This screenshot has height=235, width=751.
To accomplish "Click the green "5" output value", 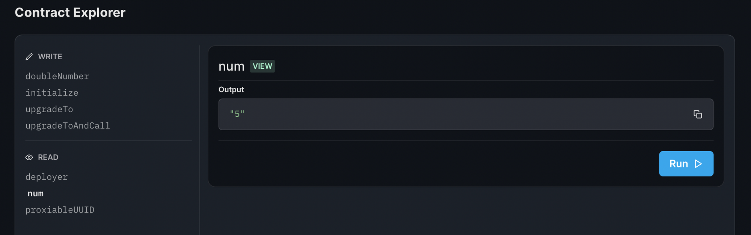I will pos(237,114).
